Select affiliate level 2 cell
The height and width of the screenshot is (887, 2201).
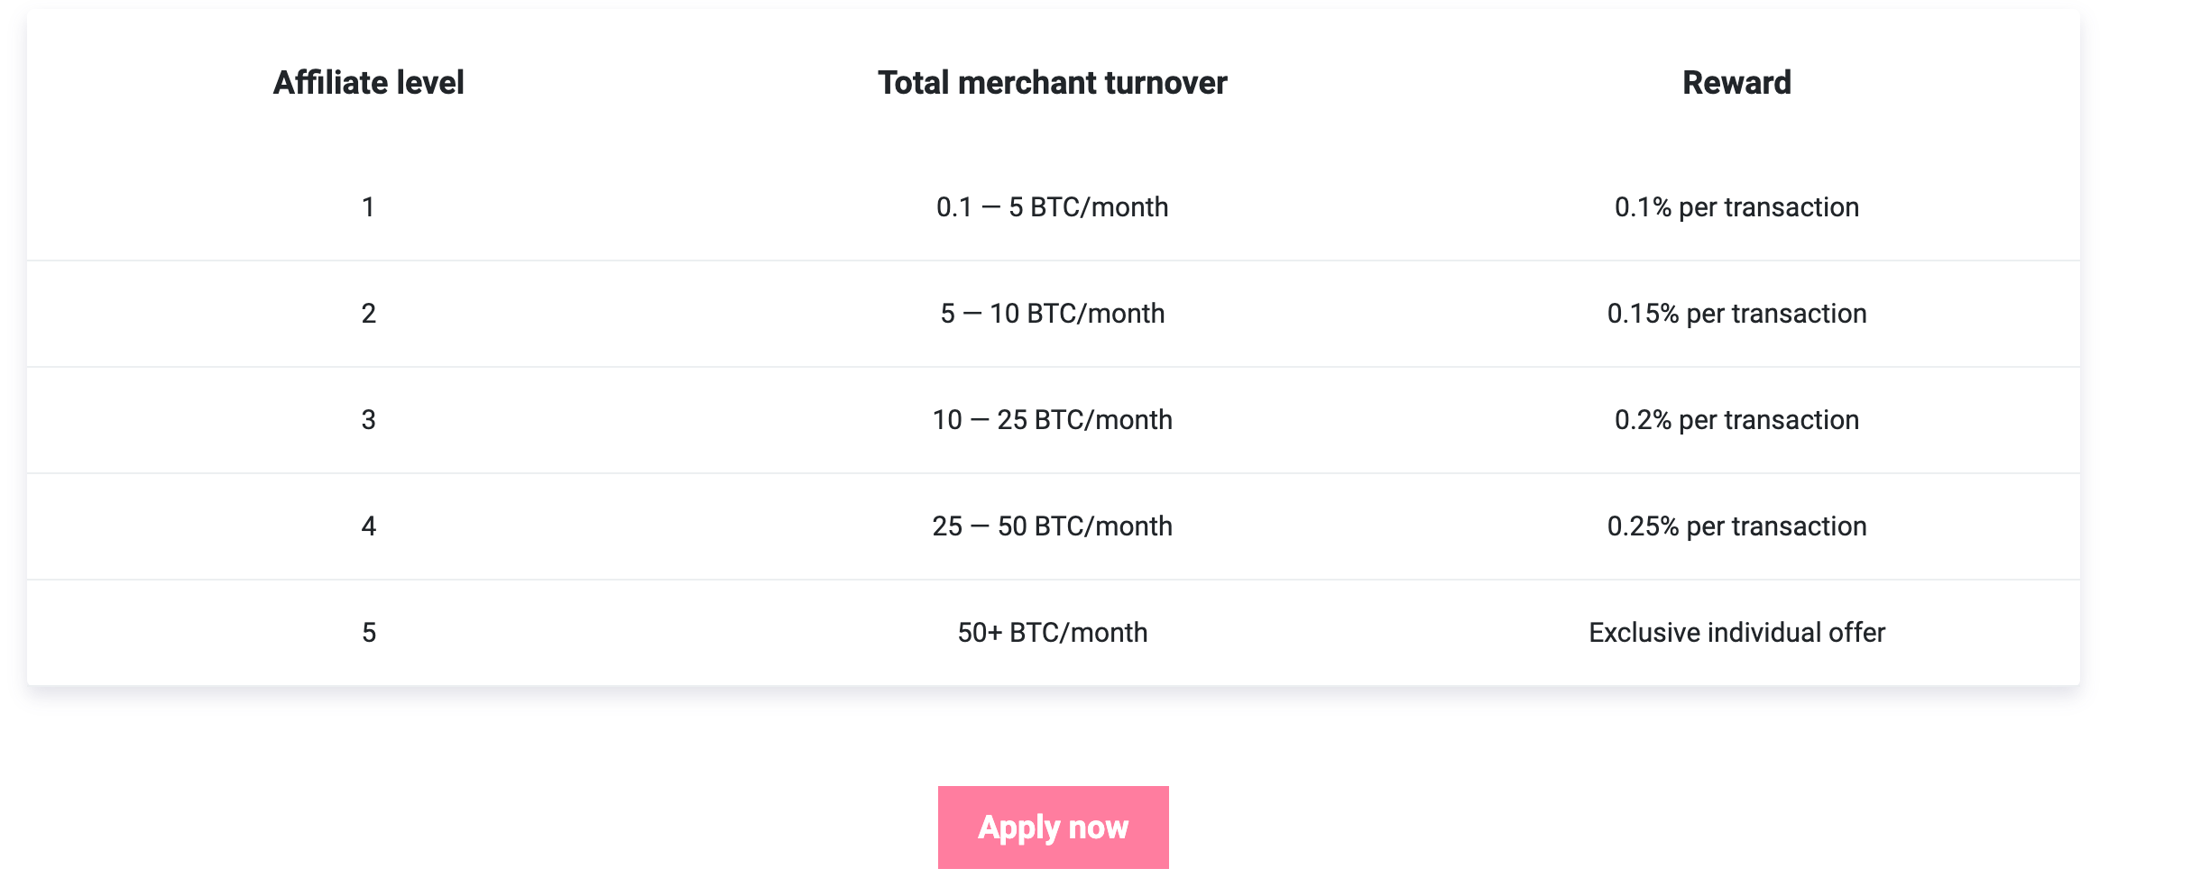pos(368,314)
